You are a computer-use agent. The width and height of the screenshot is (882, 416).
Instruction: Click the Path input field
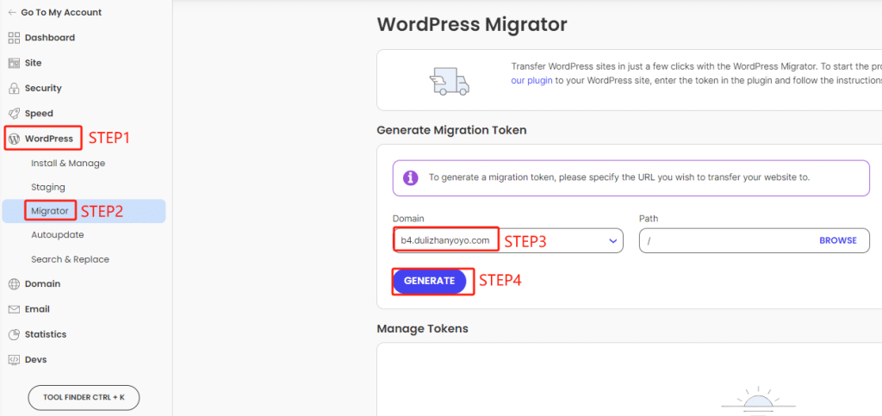[755, 240]
